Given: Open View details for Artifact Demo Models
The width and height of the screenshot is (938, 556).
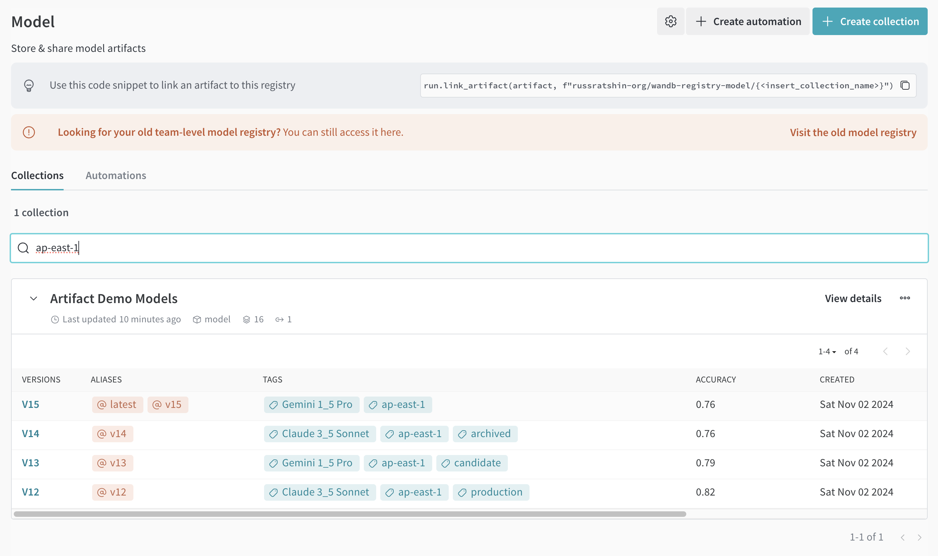Looking at the screenshot, I should point(853,299).
